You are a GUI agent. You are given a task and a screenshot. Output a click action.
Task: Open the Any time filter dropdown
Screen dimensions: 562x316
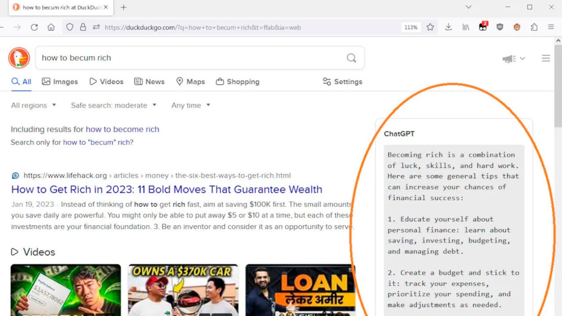(x=191, y=105)
